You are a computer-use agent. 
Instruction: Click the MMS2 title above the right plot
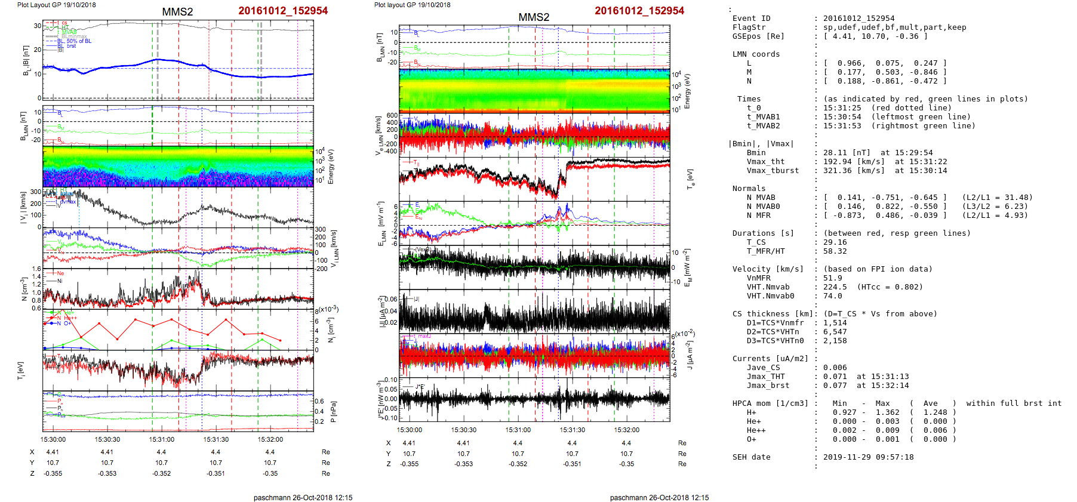pos(534,17)
